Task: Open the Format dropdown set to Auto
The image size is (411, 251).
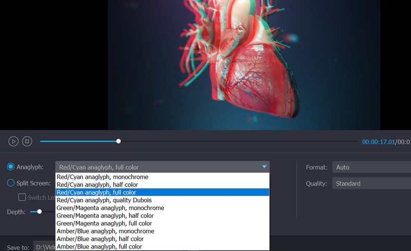Action: pyautogui.click(x=371, y=167)
